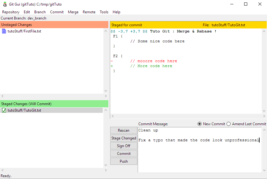Select tutoStuff/FirstFile.txt in Unstaged Changes
Viewport: 267px width, 179px height.
24,31
